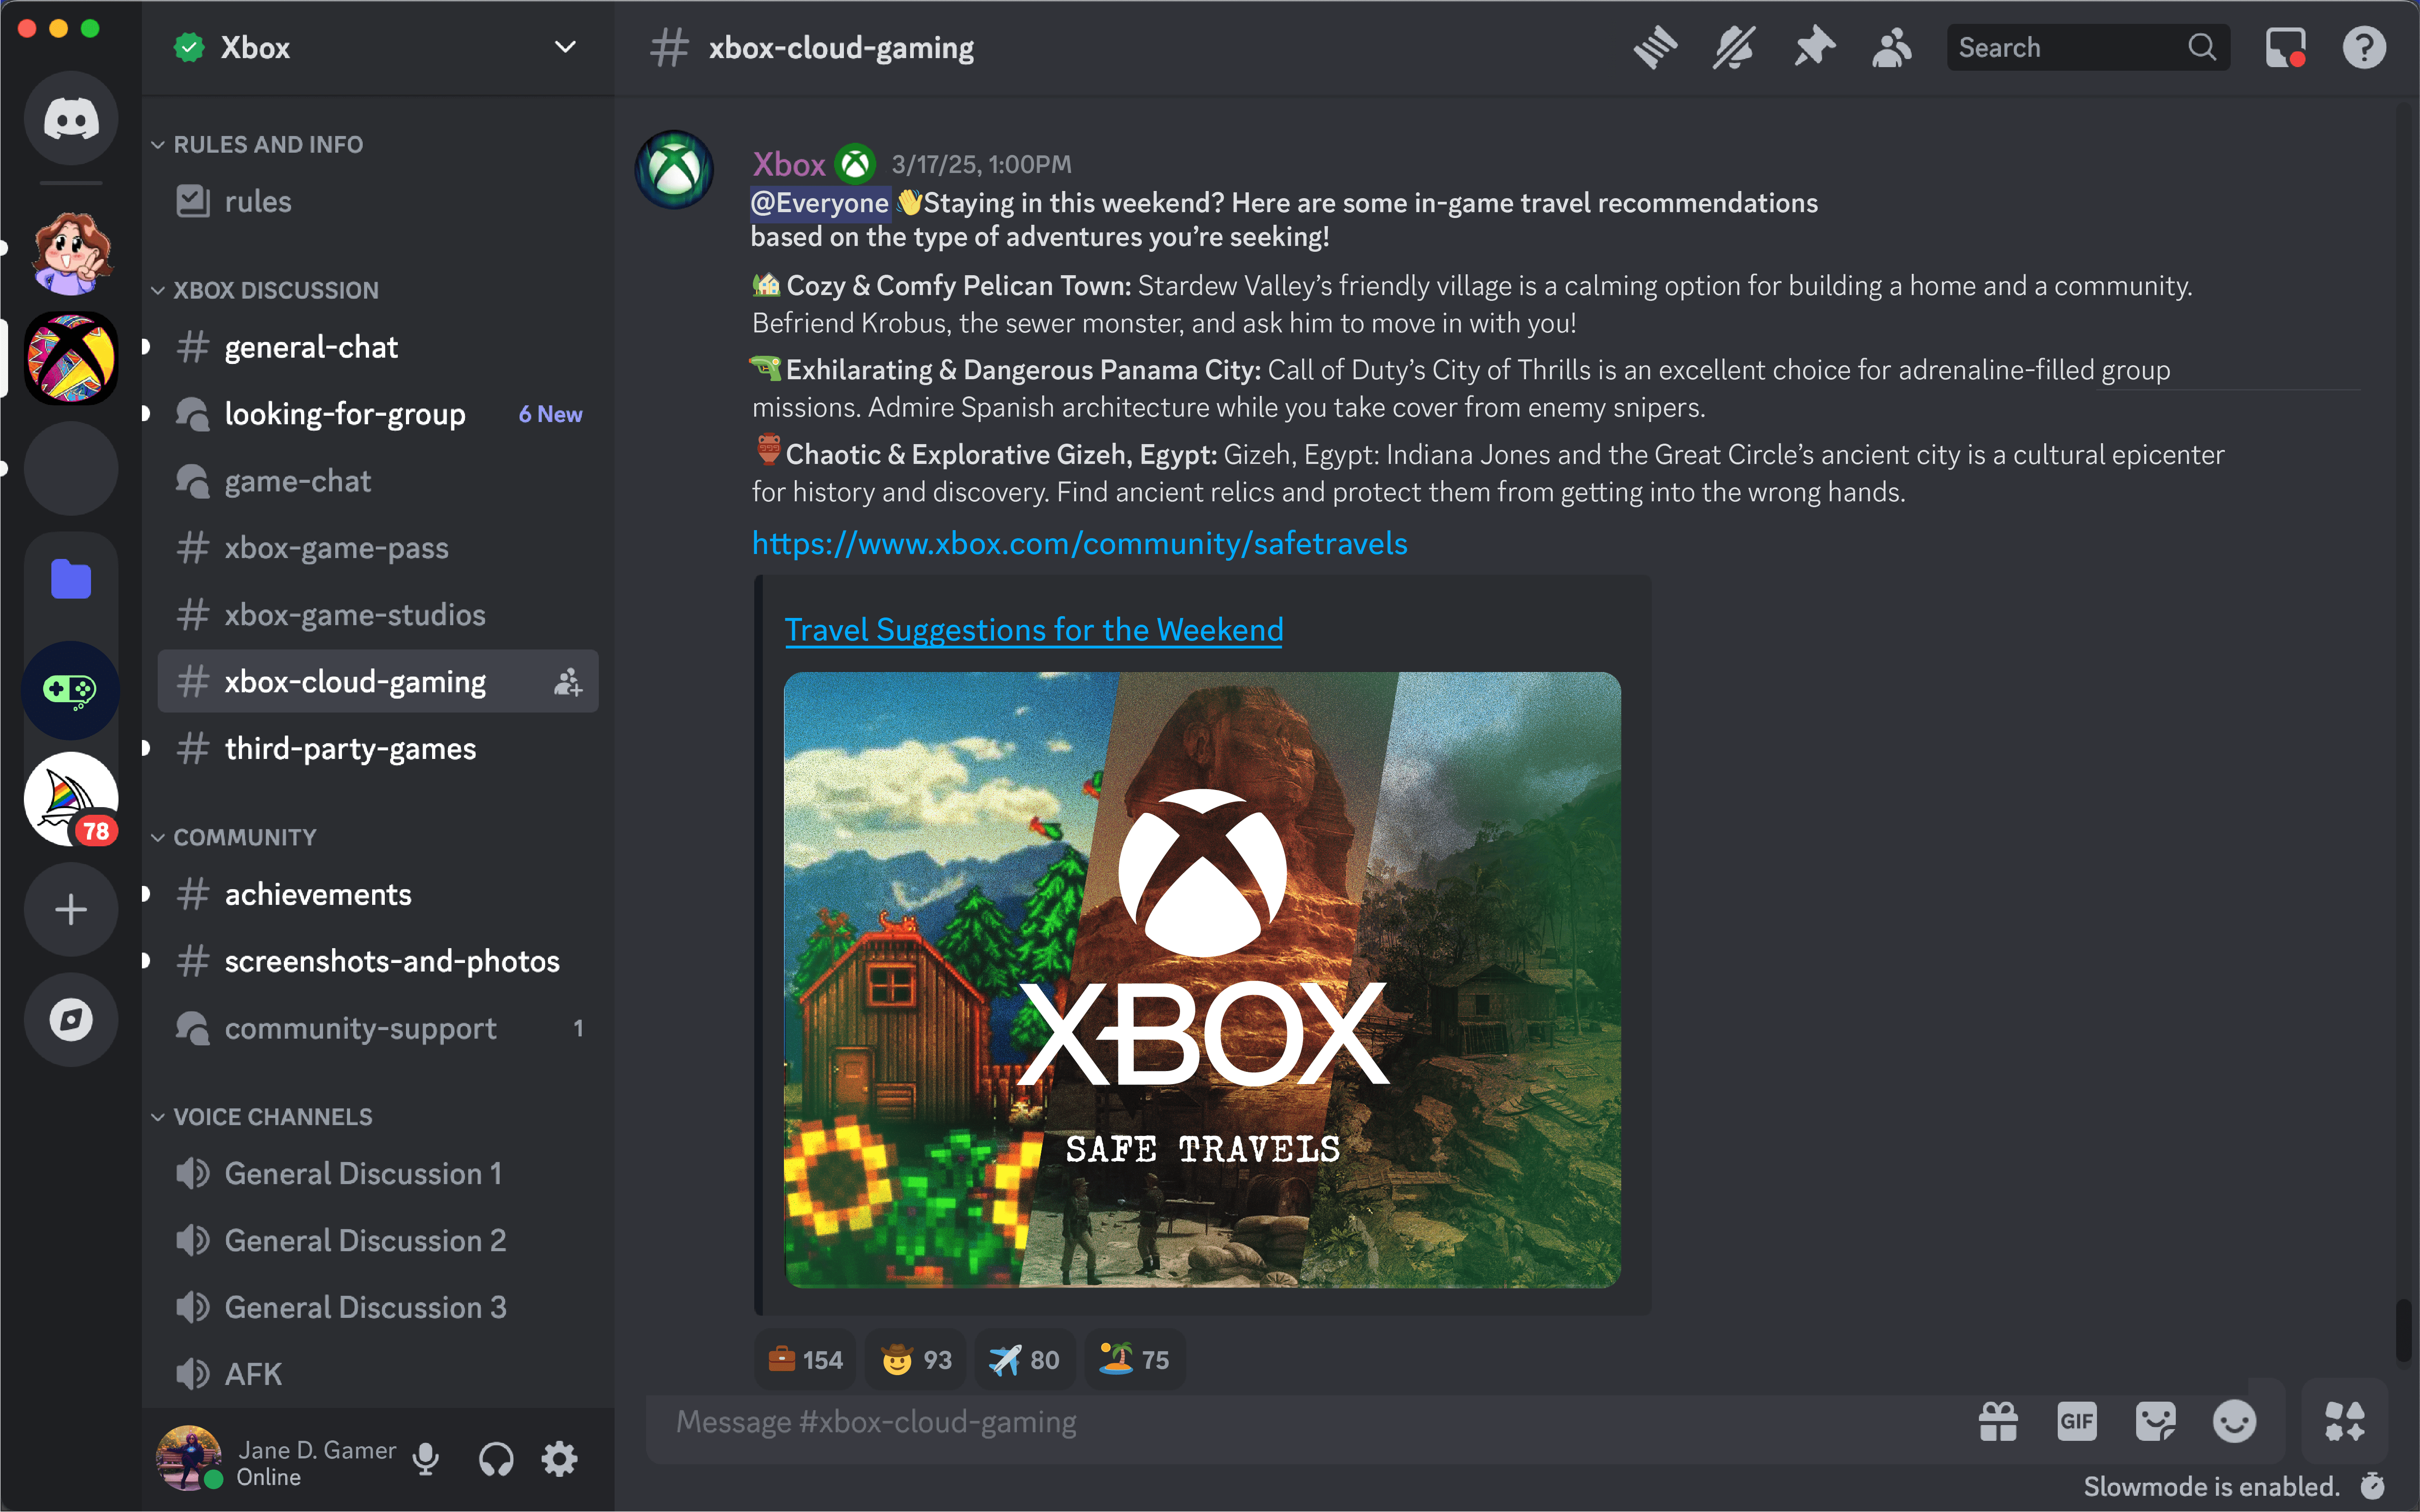2420x1512 pixels.
Task: Open the sticker picker
Action: pyautogui.click(x=2155, y=1421)
